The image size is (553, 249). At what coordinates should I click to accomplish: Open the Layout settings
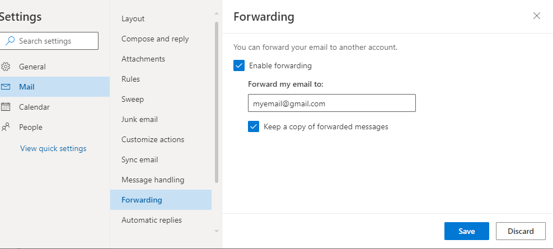(133, 18)
